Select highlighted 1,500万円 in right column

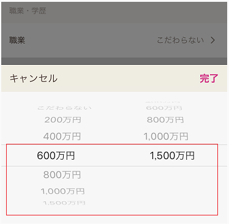tap(172, 155)
